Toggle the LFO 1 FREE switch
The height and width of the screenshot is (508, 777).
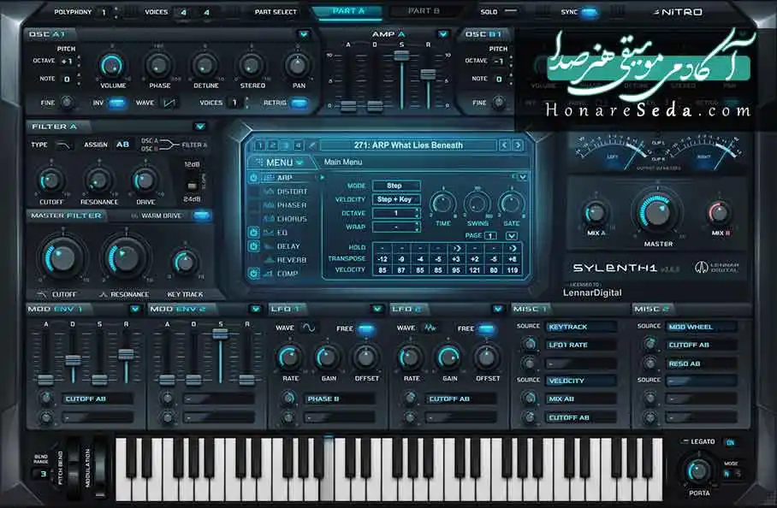pyautogui.click(x=366, y=328)
